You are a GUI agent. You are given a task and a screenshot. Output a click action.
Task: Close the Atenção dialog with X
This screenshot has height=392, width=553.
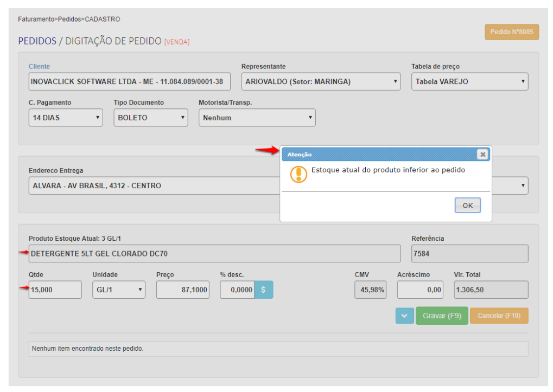482,155
